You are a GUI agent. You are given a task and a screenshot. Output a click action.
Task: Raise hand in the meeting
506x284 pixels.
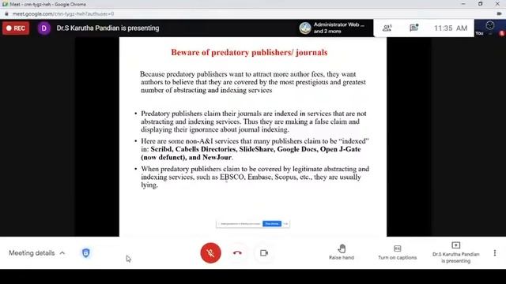[342, 252]
